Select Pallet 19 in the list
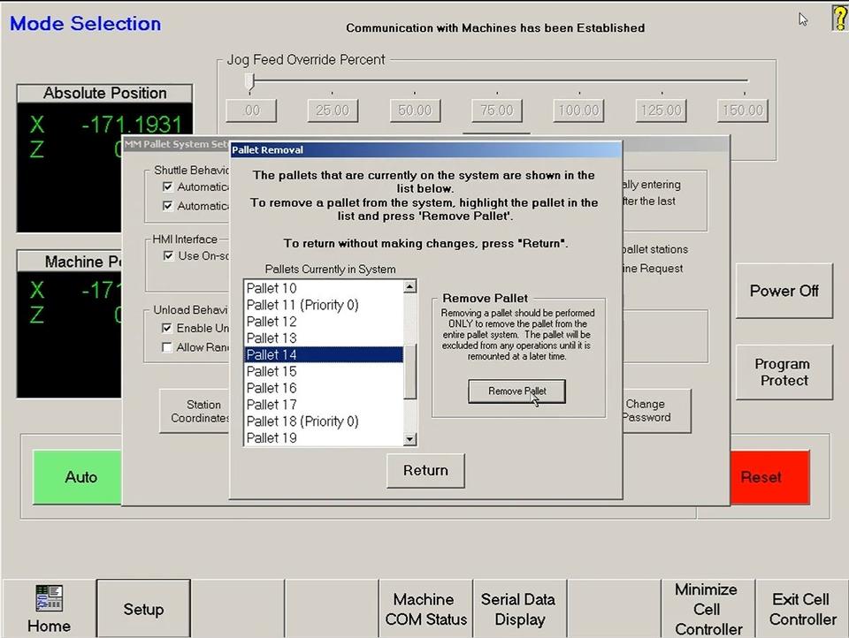The width and height of the screenshot is (849, 638). (324, 437)
